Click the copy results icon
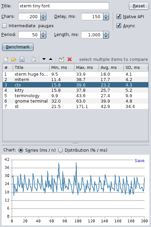This screenshot has height=227, width=151. tap(33, 59)
